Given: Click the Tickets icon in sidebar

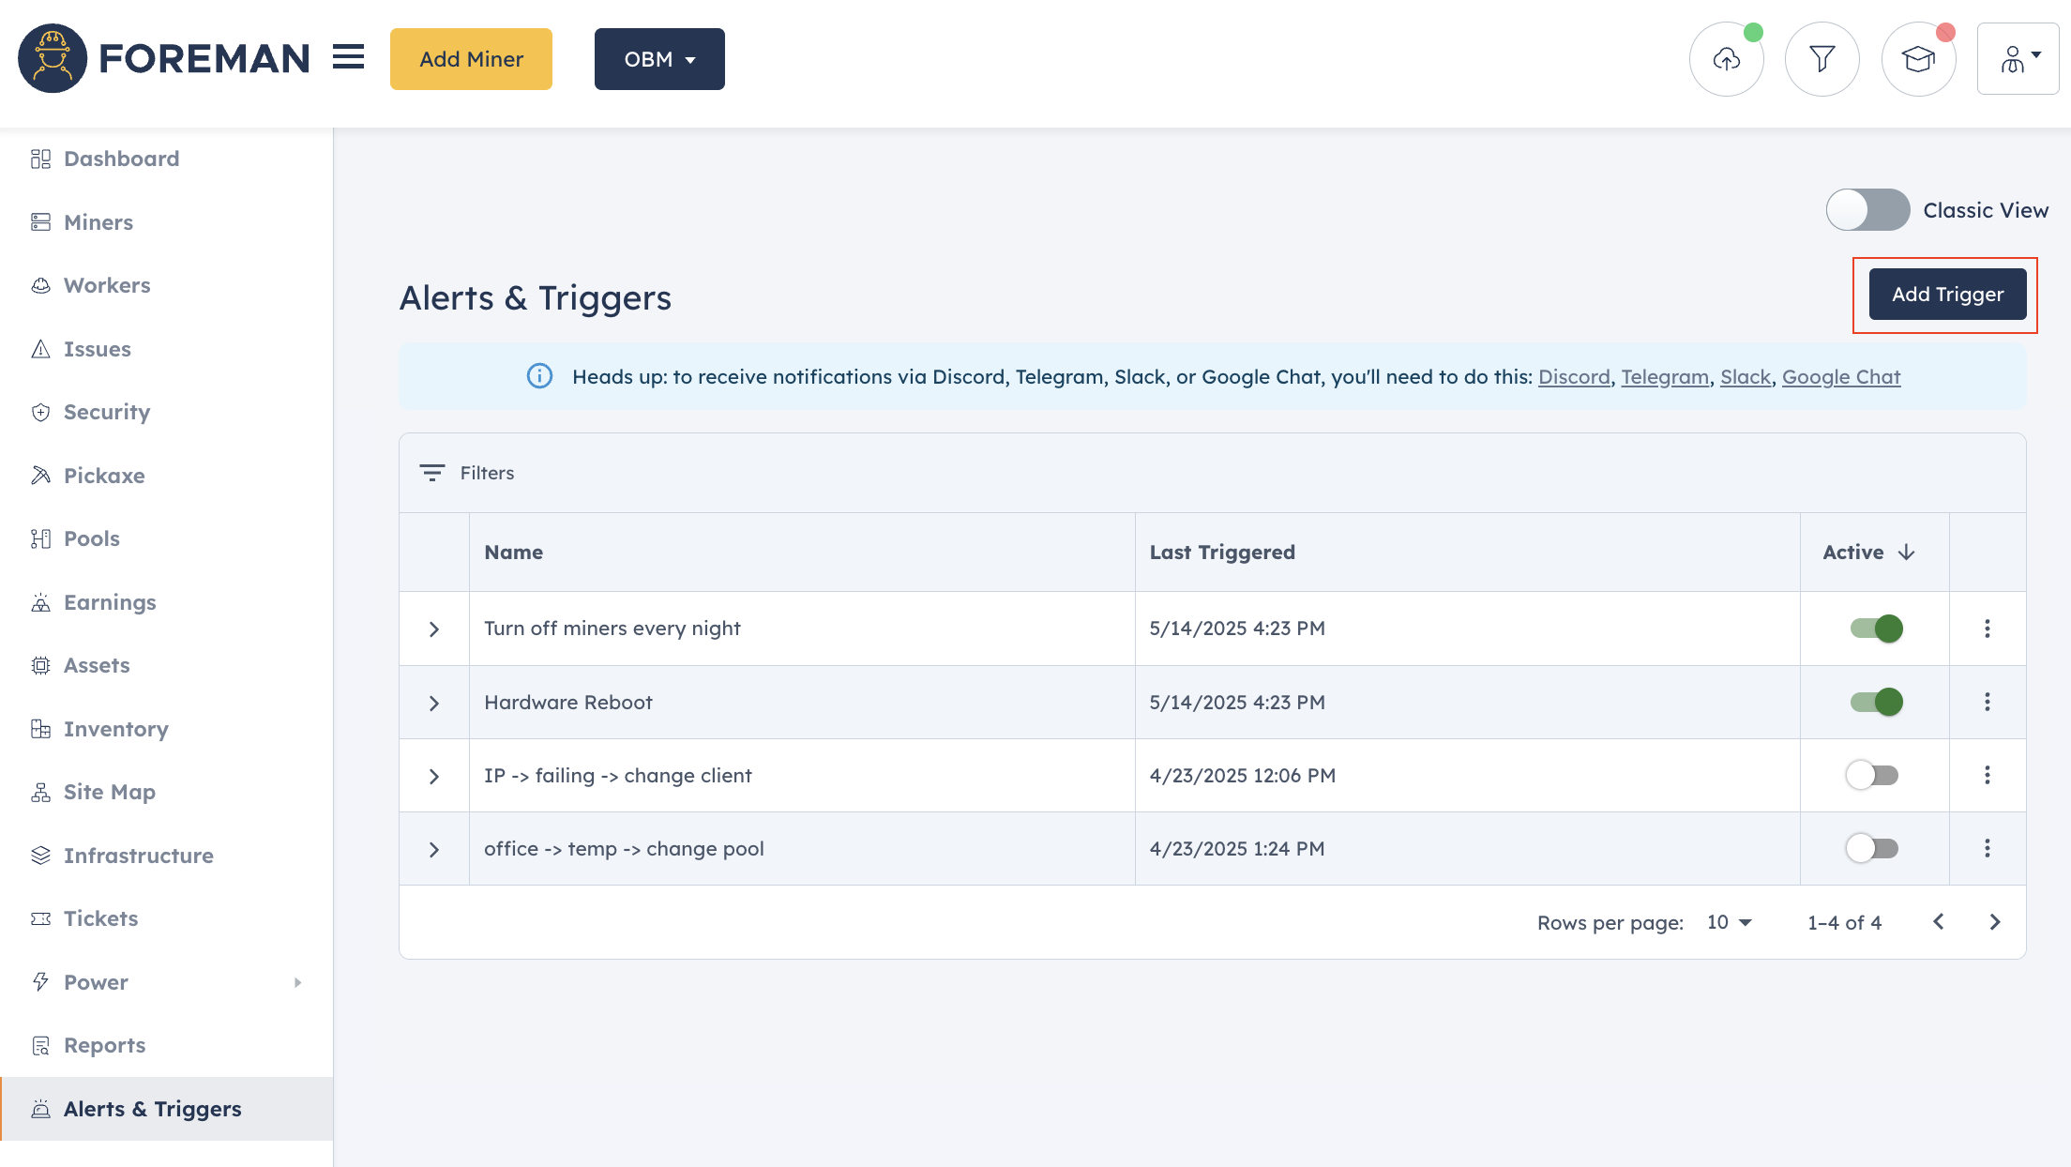Looking at the screenshot, I should pyautogui.click(x=40, y=918).
